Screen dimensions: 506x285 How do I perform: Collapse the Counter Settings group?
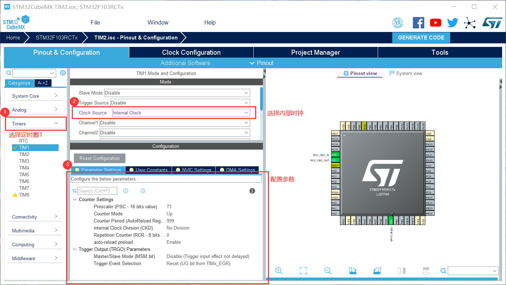[x=75, y=199]
